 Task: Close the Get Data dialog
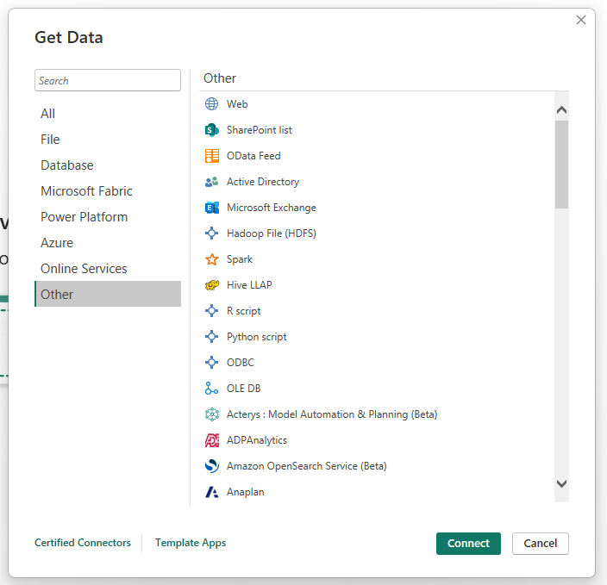pyautogui.click(x=581, y=20)
